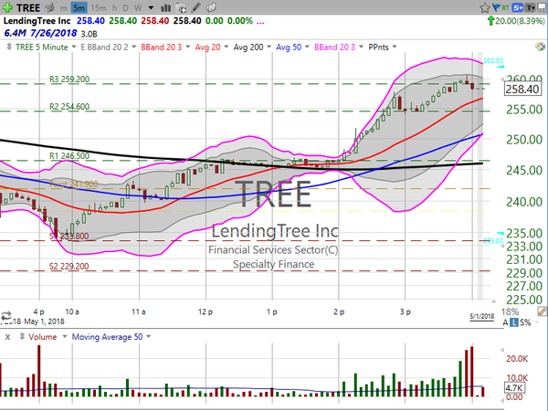Expand the red BBand 20 3 dropdown
This screenshot has height=411, width=548.
tap(187, 47)
